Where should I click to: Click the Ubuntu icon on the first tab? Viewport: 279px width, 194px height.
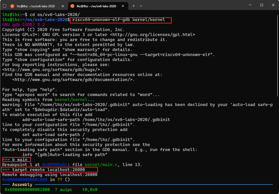(x=12, y=6)
